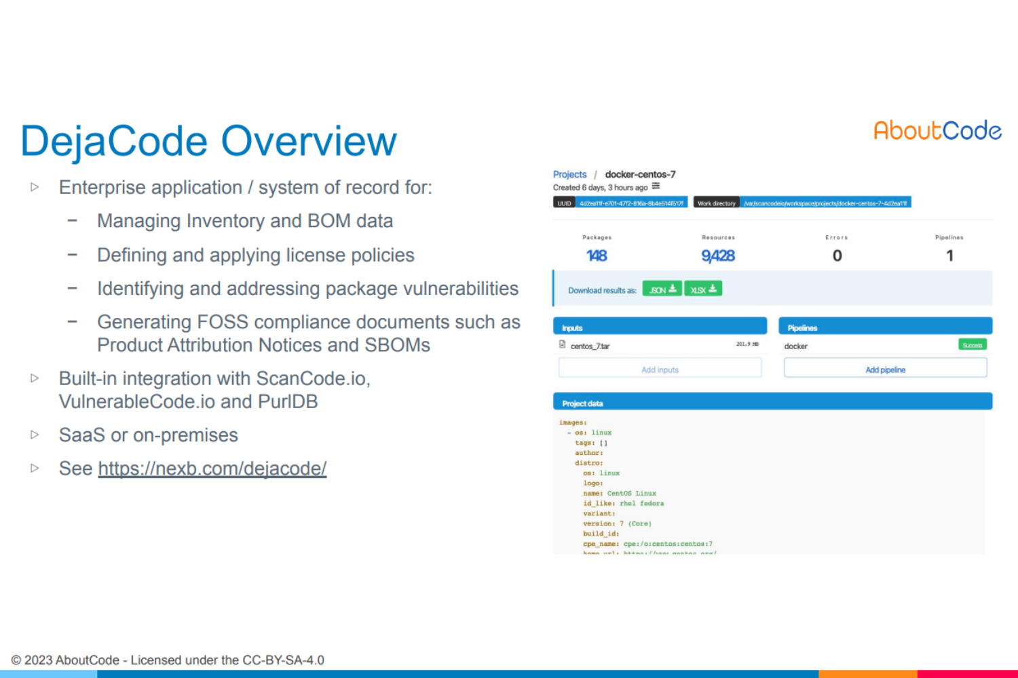This screenshot has height=678, width=1018.
Task: Click the DejaCode Overview slide title
Action: [208, 141]
